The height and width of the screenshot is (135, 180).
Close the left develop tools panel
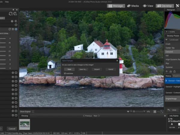(17, 10)
